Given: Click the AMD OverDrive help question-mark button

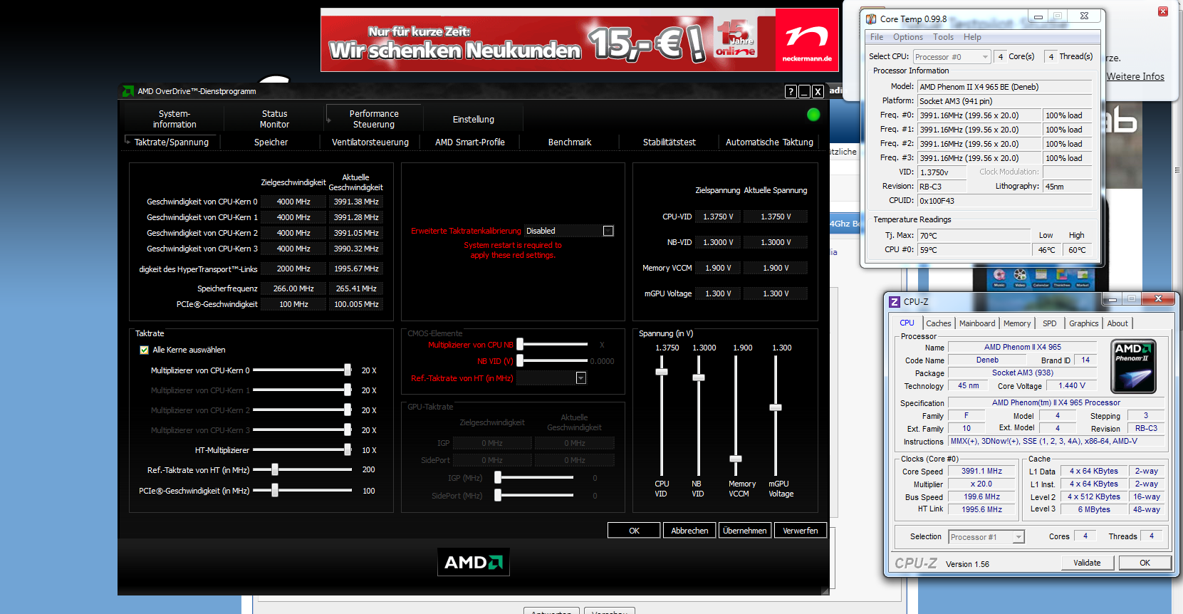Looking at the screenshot, I should pyautogui.click(x=791, y=91).
